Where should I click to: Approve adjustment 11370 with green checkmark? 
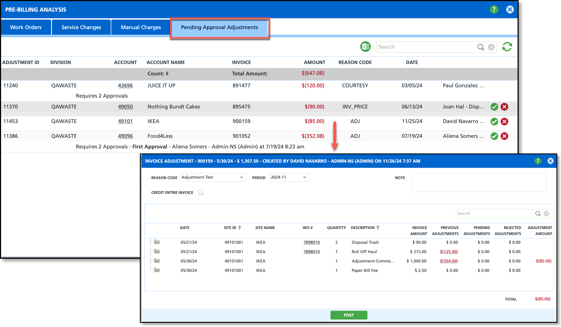click(x=494, y=107)
